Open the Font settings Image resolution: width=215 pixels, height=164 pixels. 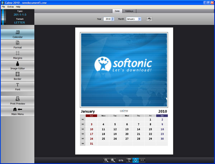tap(17, 86)
